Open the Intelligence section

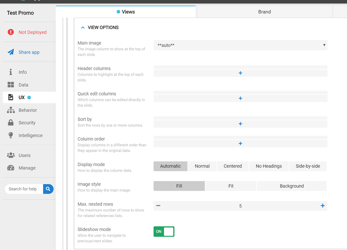pos(31,135)
